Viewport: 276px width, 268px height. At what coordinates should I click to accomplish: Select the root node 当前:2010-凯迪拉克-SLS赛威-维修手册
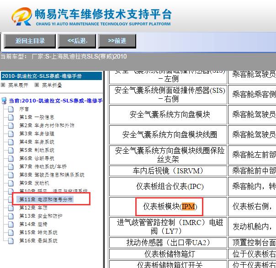(x=56, y=101)
